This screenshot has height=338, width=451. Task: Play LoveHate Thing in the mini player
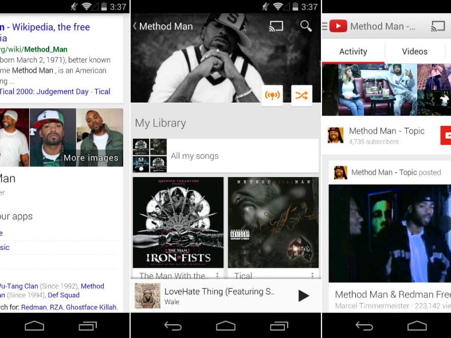pos(304,296)
